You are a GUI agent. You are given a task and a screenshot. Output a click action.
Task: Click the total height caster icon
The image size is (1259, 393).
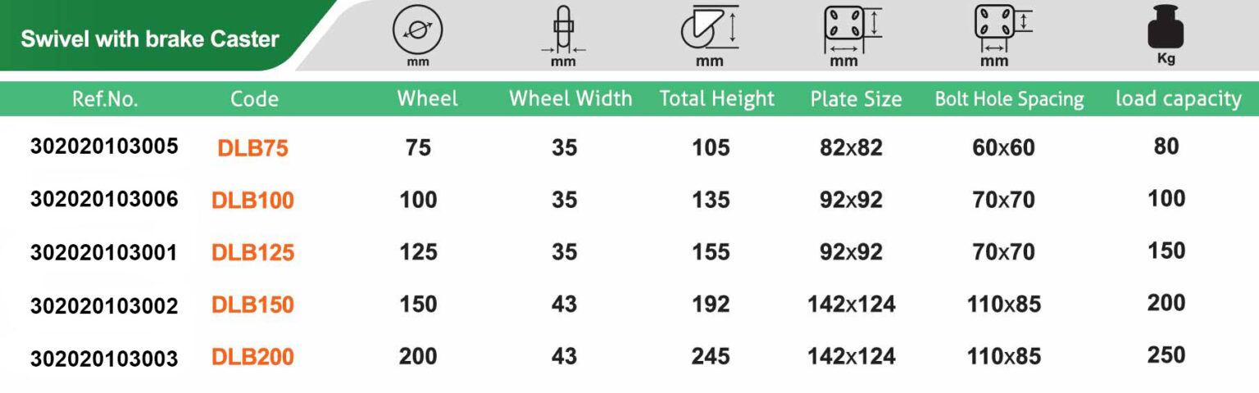pyautogui.click(x=709, y=27)
